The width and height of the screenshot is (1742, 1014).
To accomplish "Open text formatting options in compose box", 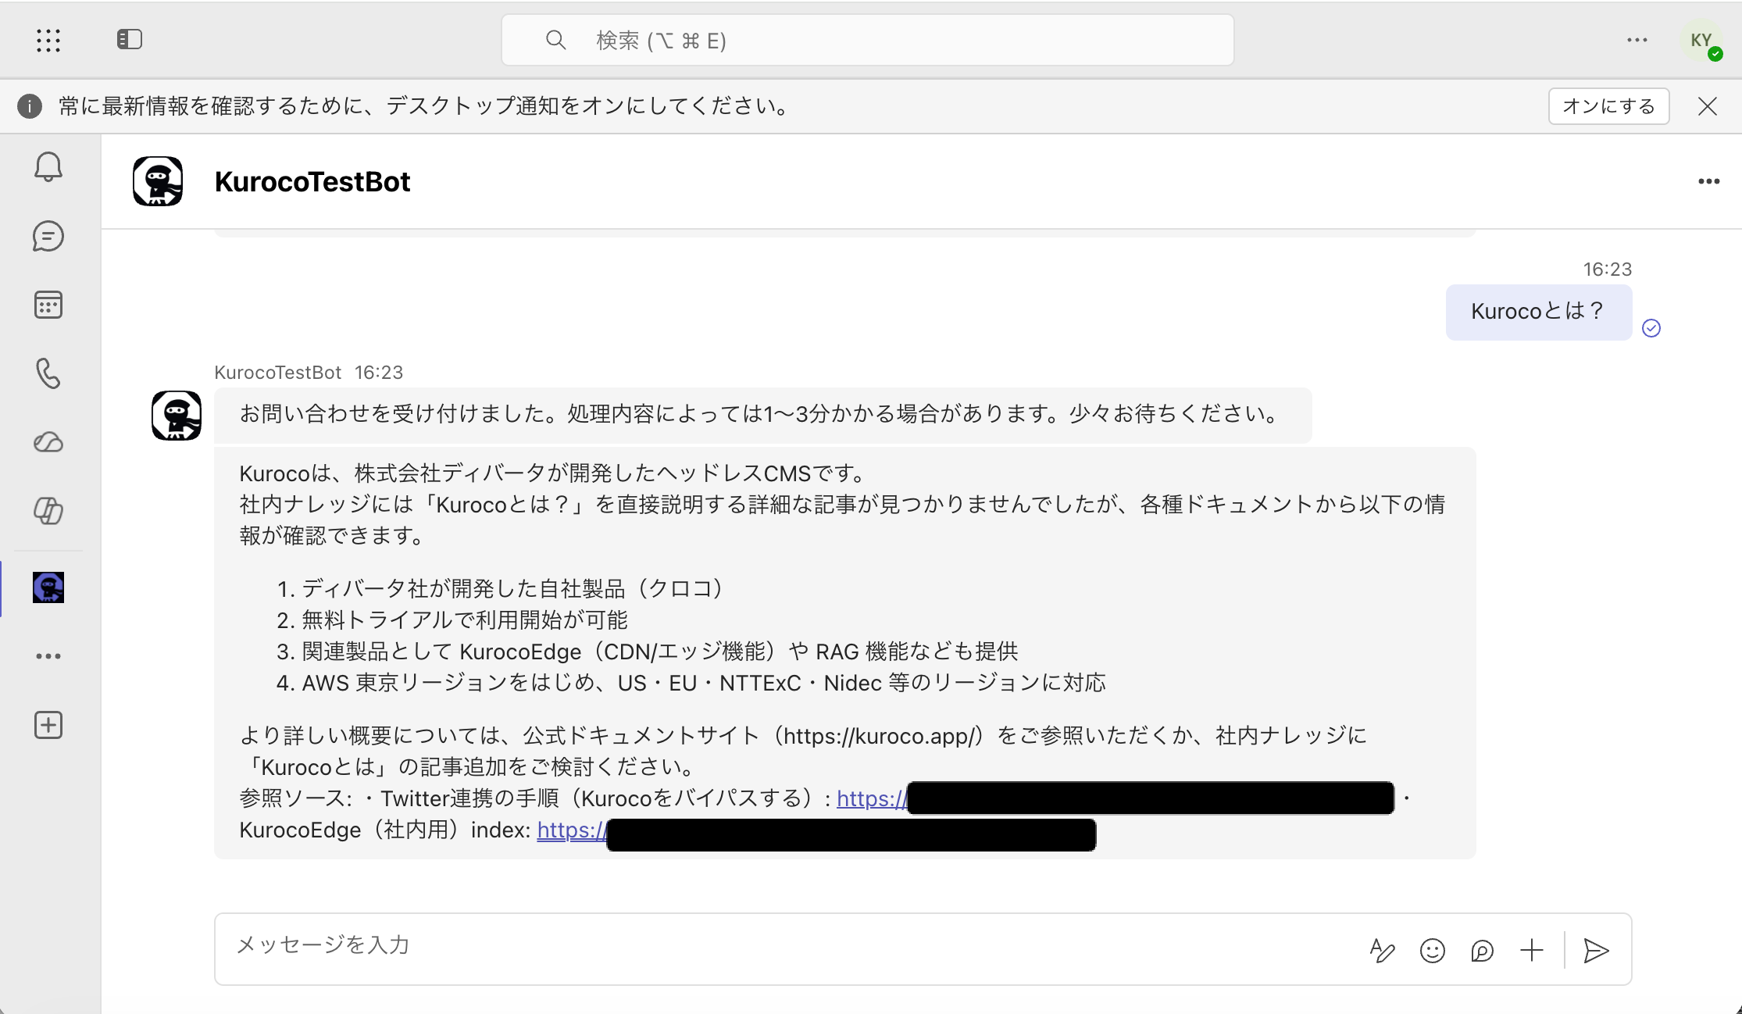I will coord(1382,950).
